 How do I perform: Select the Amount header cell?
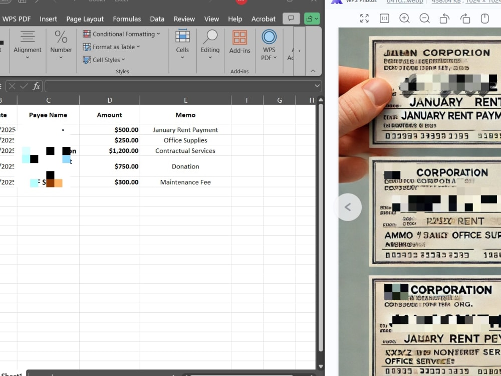(110, 115)
